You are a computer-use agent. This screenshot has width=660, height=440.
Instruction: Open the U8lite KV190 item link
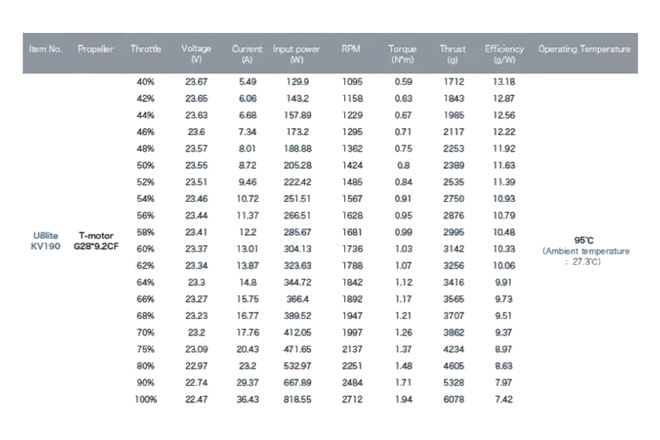click(x=45, y=240)
